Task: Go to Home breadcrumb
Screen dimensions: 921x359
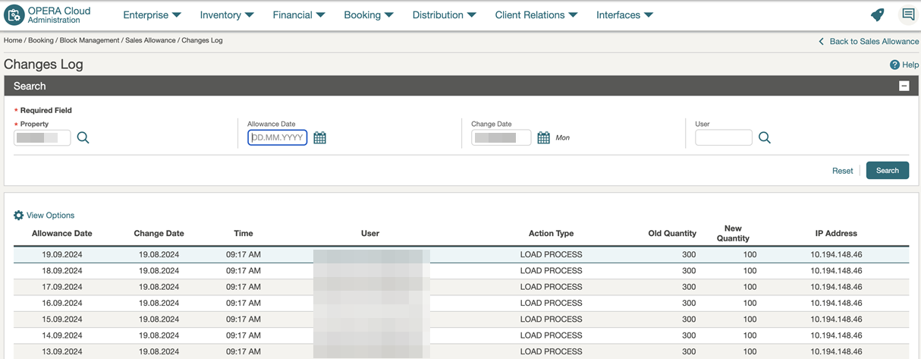Action: point(13,40)
